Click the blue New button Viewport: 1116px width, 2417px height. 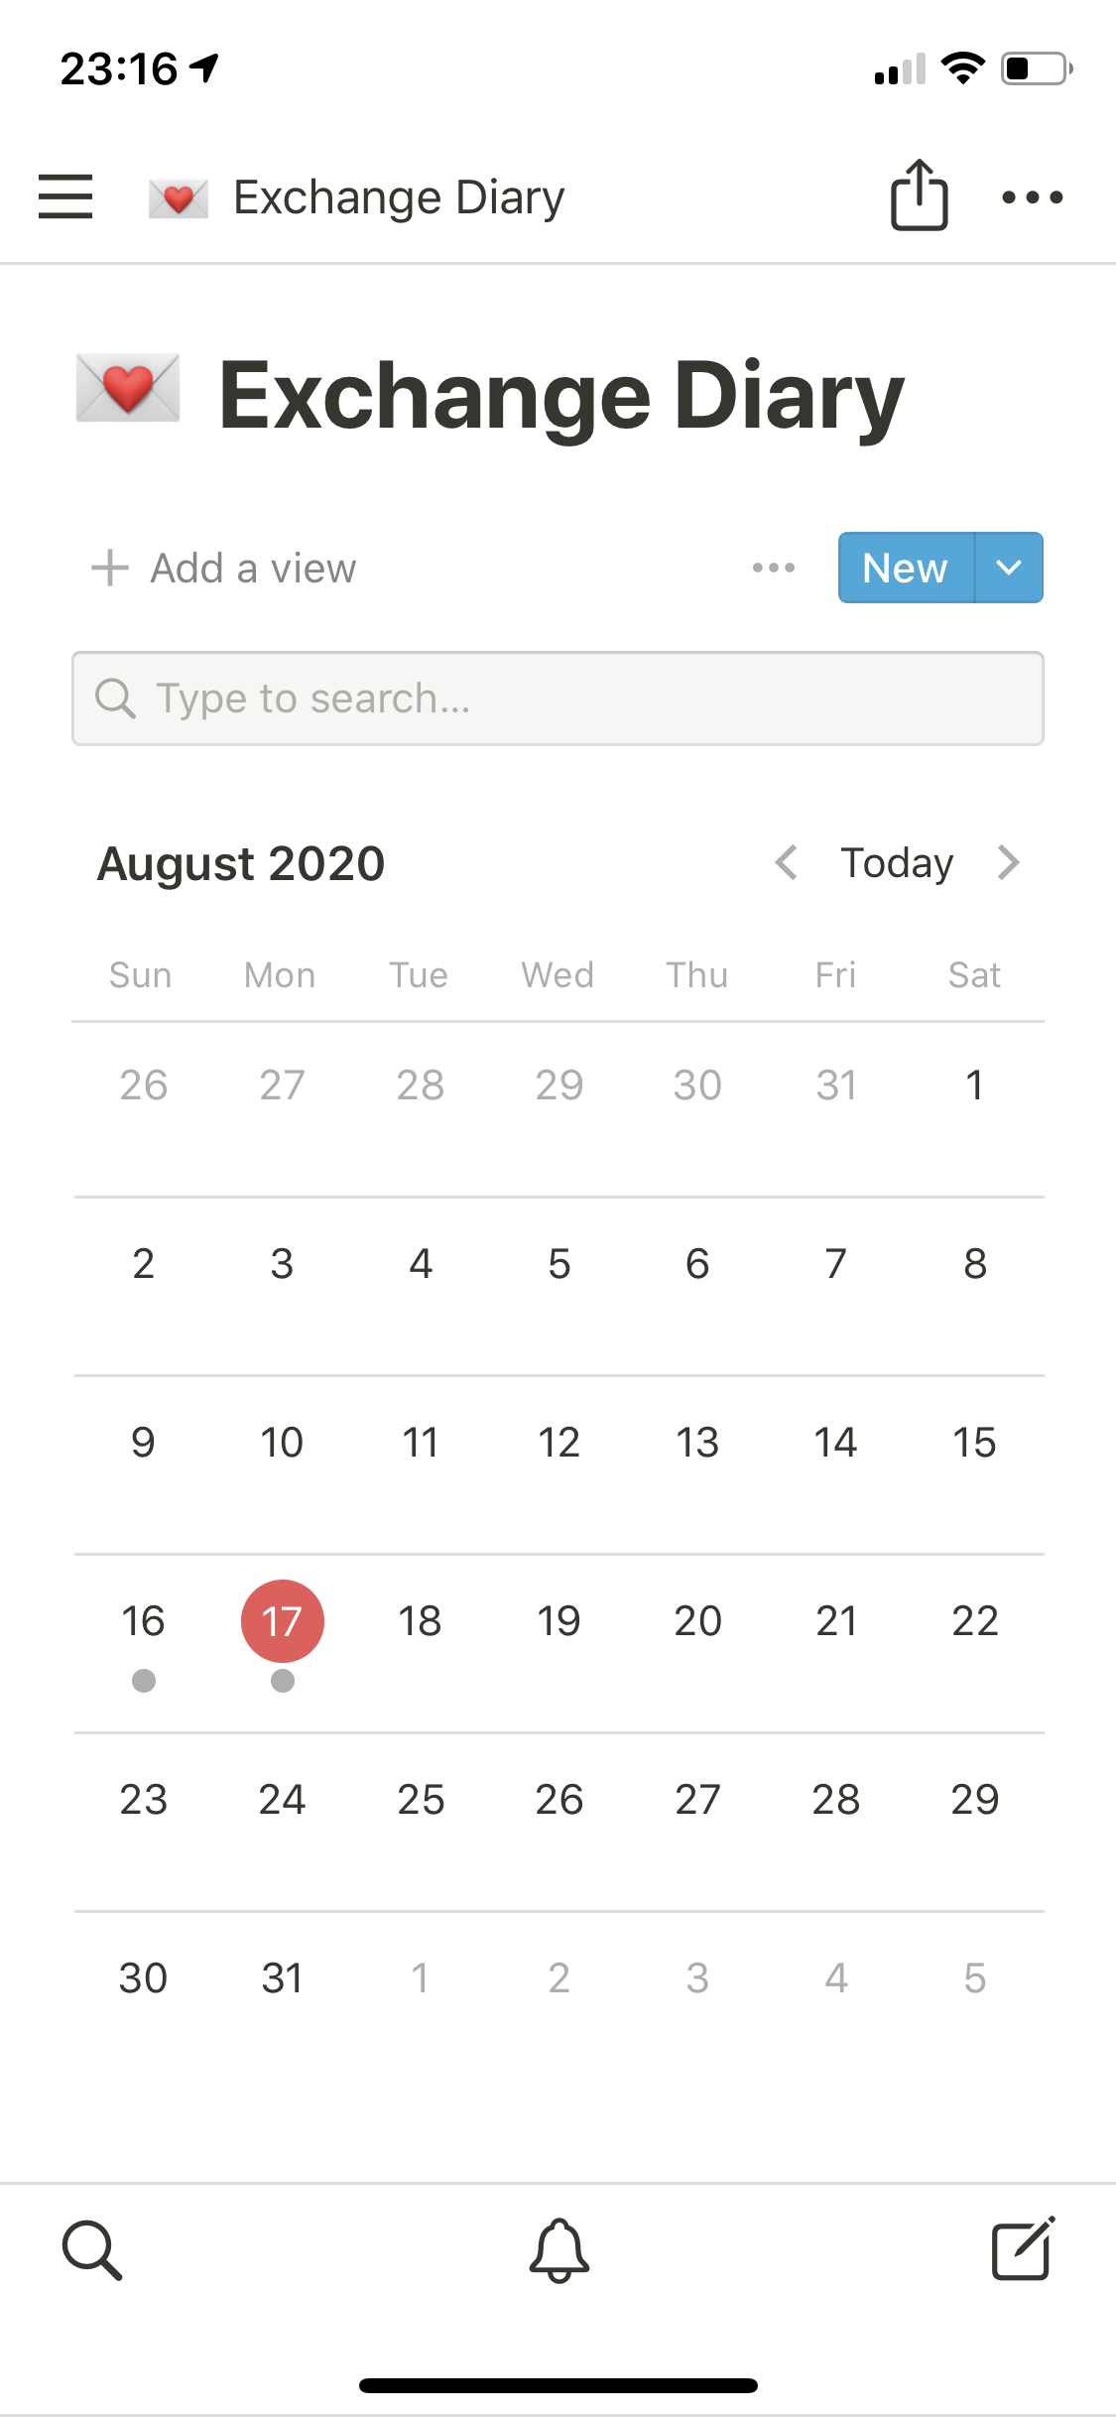tap(906, 568)
